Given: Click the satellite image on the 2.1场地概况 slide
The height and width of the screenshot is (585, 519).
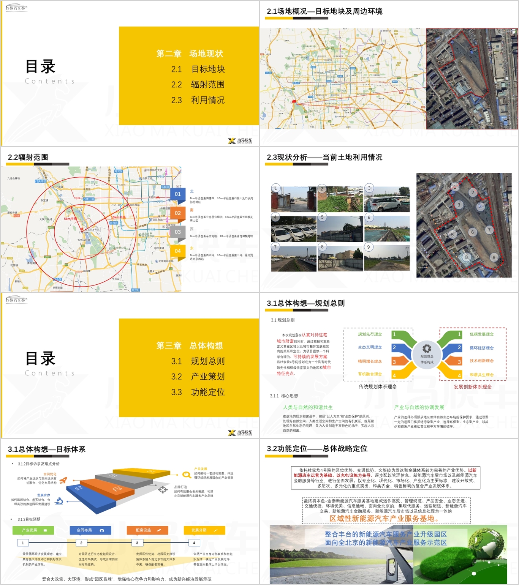Looking at the screenshot, I should 472,79.
